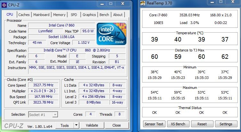Viewport: 241px width, 132px height.
Task: Click the CPU-Z title bar app icon
Action: click(x=4, y=5)
